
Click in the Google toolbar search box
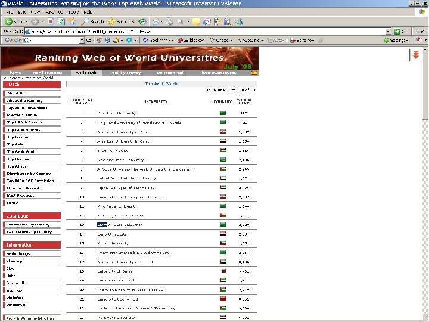tap(51, 41)
